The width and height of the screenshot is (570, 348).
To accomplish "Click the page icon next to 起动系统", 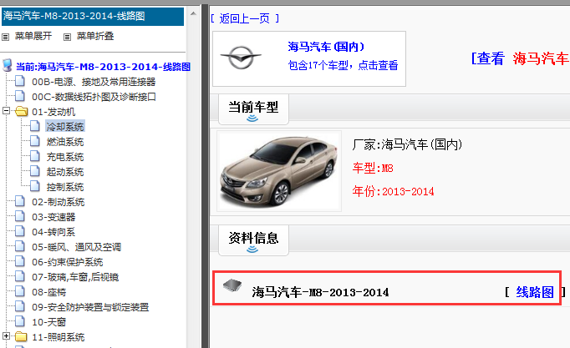I will pos(35,171).
